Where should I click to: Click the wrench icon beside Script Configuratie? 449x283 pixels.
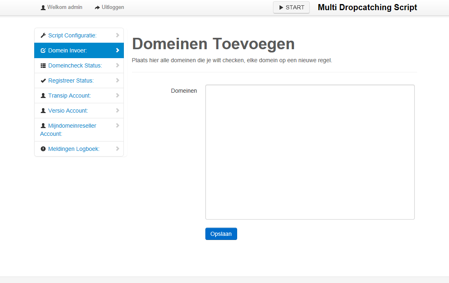tap(43, 35)
